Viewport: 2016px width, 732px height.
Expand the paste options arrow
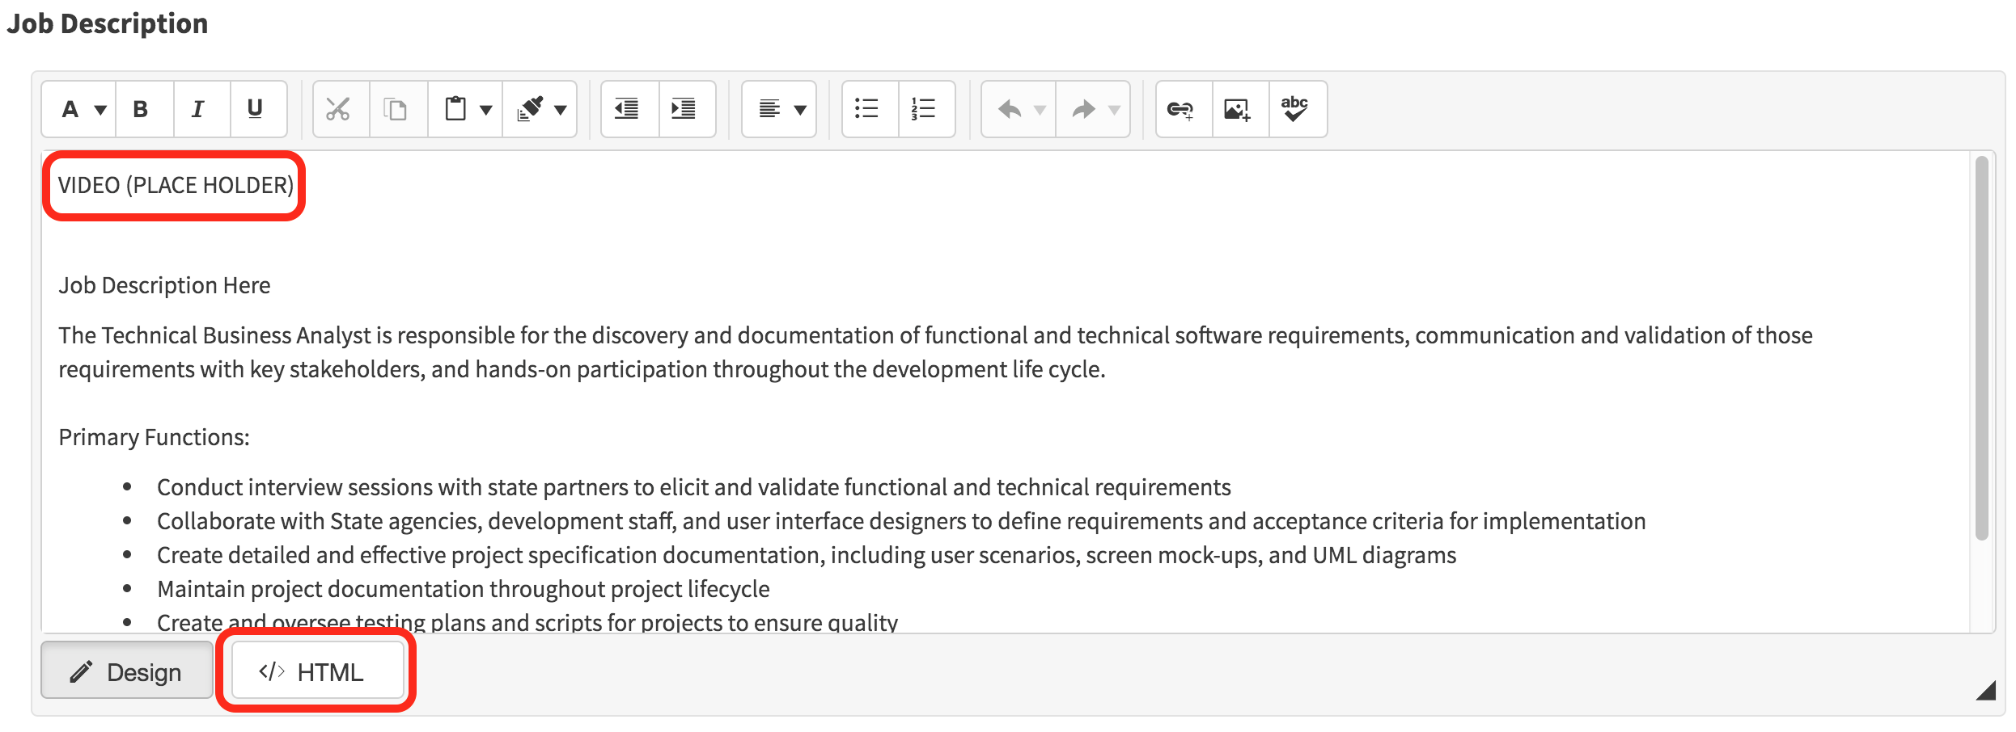pos(486,110)
